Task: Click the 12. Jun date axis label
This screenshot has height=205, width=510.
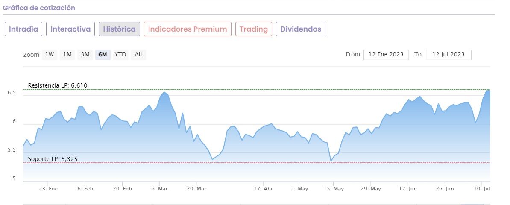Action: pyautogui.click(x=407, y=188)
